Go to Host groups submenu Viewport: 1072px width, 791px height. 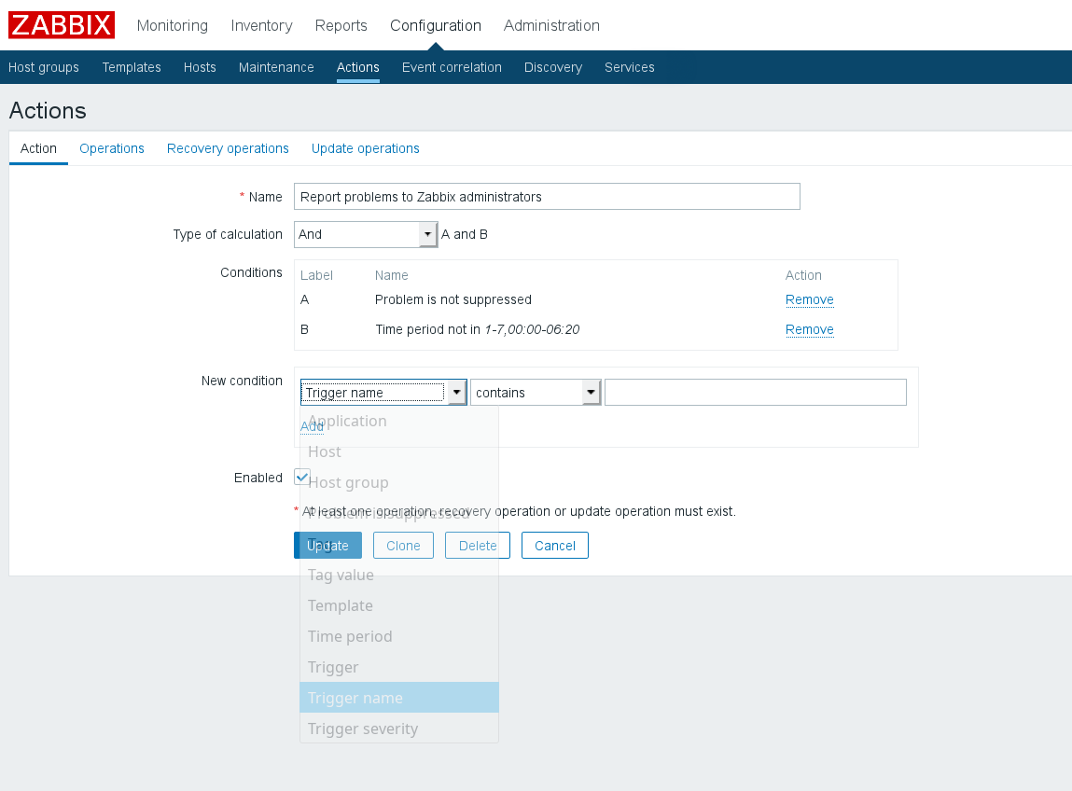tap(44, 67)
